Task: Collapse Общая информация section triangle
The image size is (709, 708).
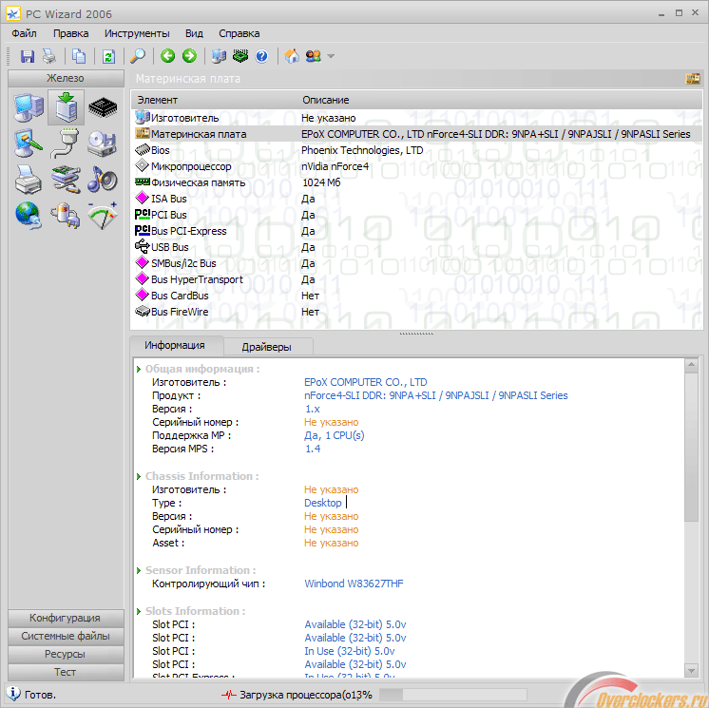Action: click(x=140, y=370)
